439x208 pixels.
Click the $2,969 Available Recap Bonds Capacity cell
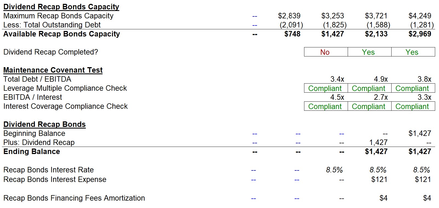click(x=420, y=34)
